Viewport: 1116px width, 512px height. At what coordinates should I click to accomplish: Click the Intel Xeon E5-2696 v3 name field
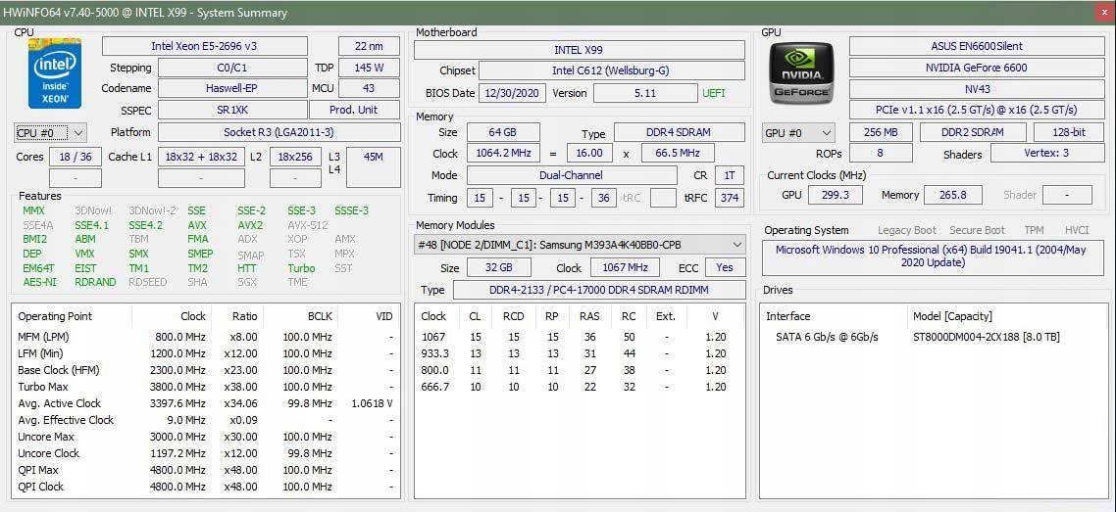(x=204, y=46)
